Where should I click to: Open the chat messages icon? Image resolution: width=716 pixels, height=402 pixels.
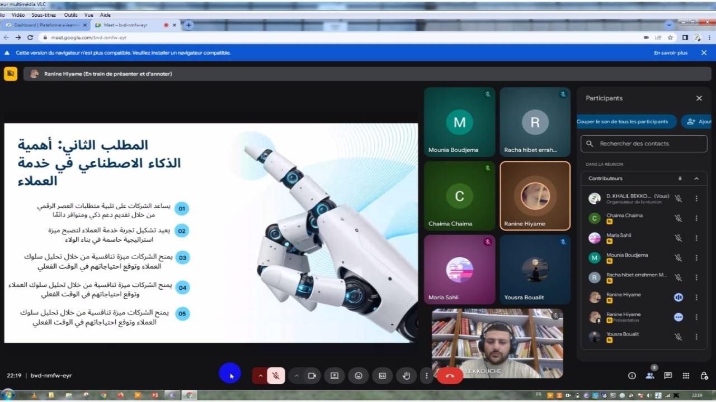point(668,376)
